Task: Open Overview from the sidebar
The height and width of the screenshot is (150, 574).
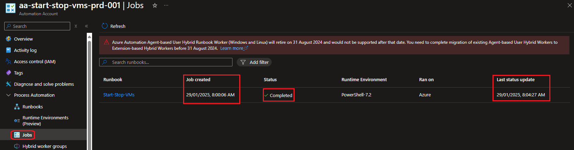Action: pyautogui.click(x=23, y=39)
